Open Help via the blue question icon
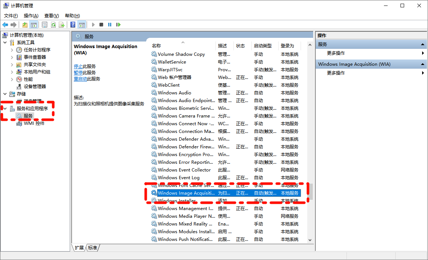The height and width of the screenshot is (260, 428). click(73, 25)
